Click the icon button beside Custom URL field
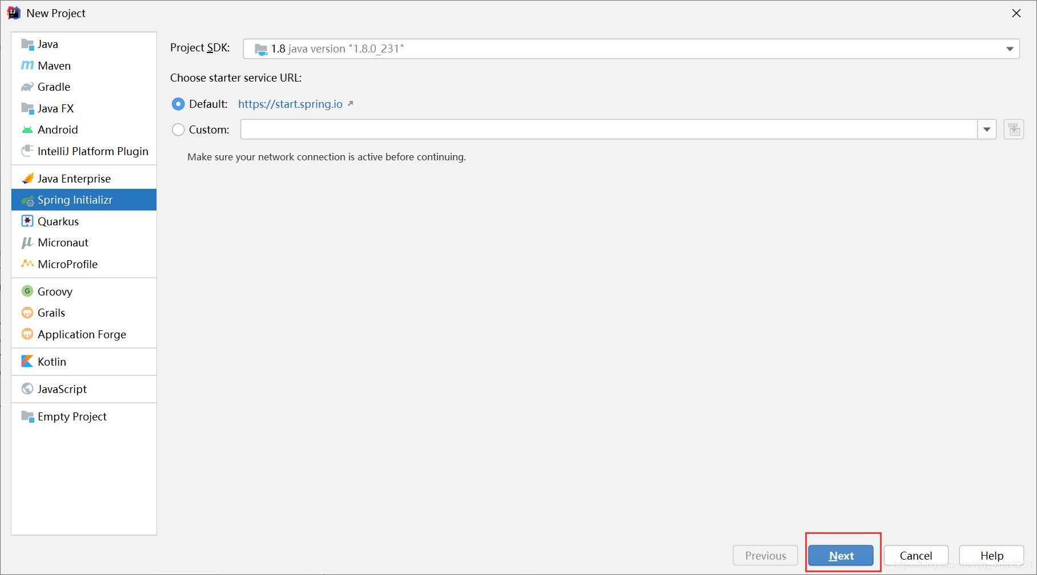 click(x=1014, y=129)
